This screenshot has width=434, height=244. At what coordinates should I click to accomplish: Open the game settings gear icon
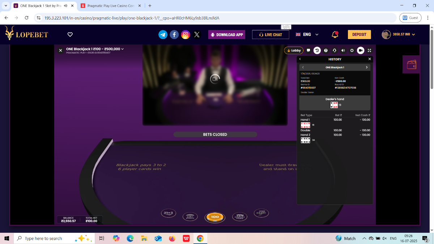[352, 51]
